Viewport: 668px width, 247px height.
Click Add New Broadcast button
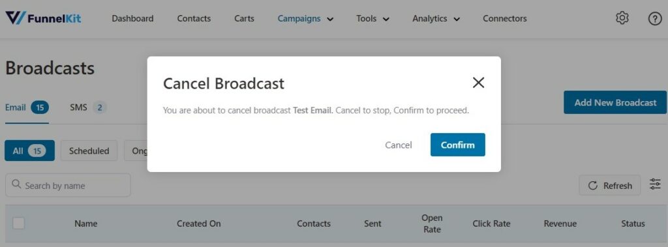(x=615, y=102)
